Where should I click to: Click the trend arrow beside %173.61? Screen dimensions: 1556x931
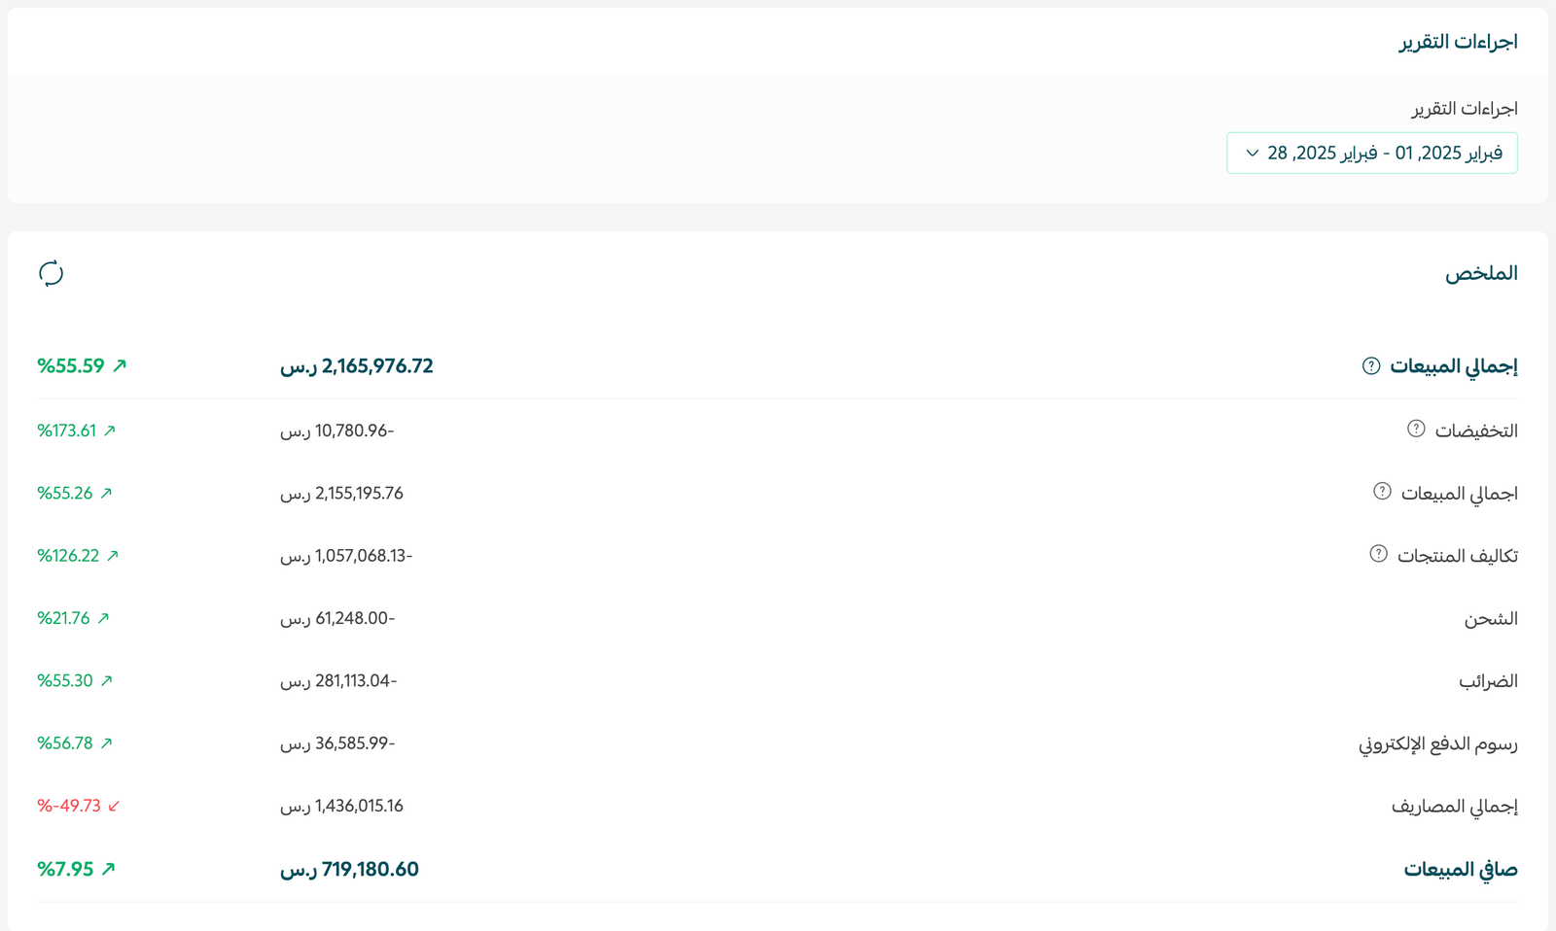[110, 431]
